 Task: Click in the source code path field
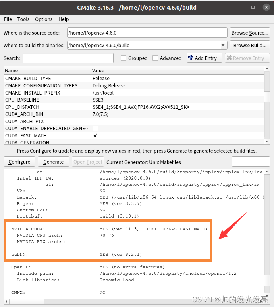pyautogui.click(x=147, y=33)
